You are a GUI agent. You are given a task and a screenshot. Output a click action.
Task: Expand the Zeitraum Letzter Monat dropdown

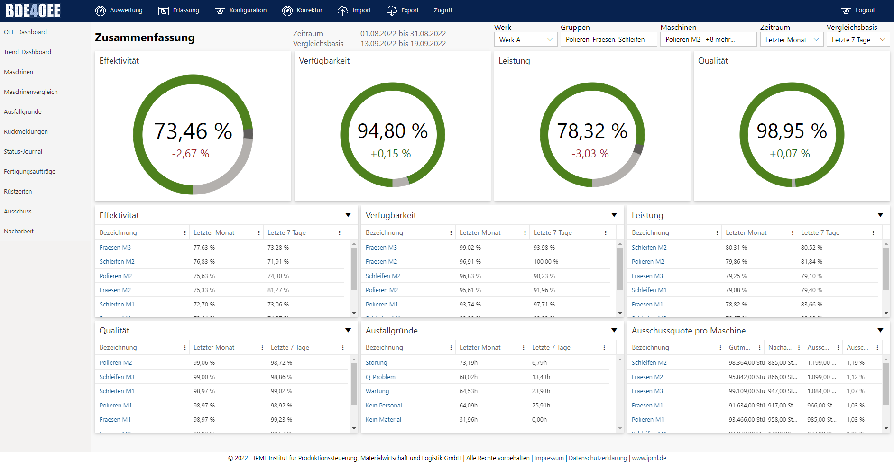792,40
